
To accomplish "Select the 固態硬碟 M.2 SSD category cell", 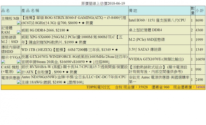I will click(11, 40).
